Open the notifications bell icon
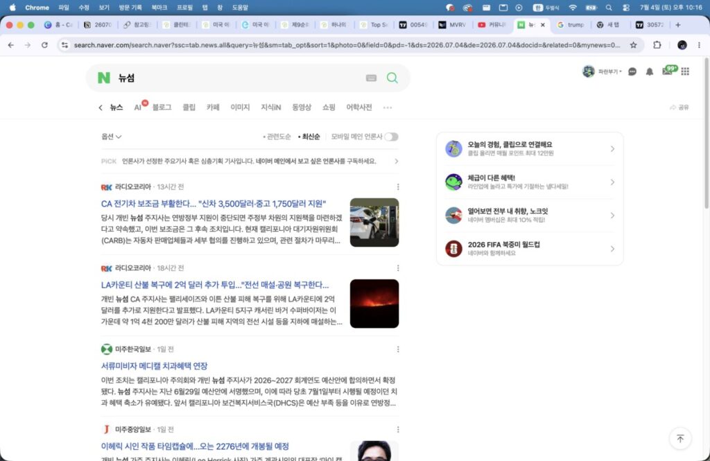 pyautogui.click(x=649, y=71)
